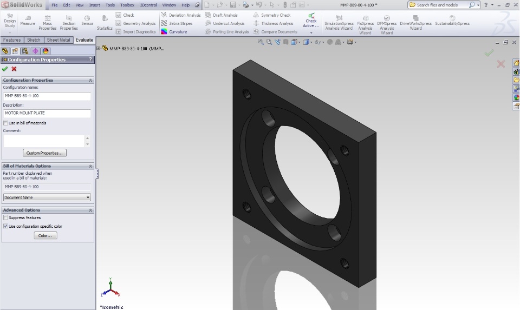Open the ConfigurationManager tab icon
Image resolution: width=520 pixels, height=310 pixels.
(x=25, y=51)
